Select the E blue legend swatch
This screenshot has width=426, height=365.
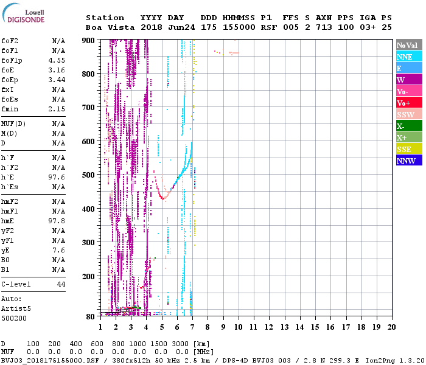409,68
